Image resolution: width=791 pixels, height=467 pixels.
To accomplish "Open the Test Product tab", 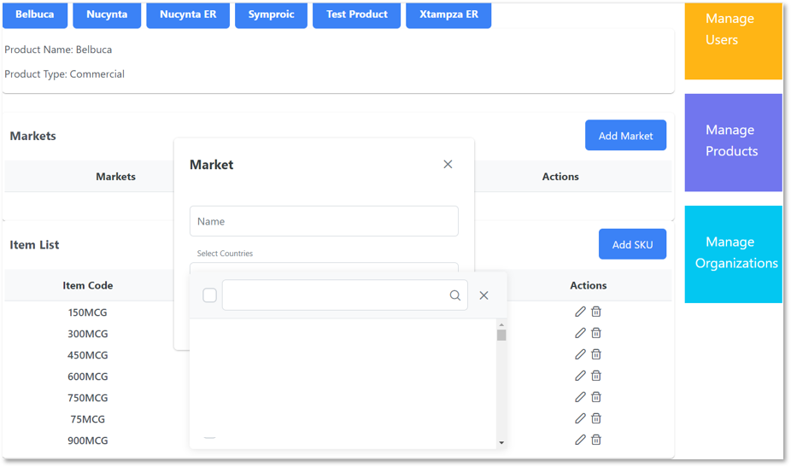I will pos(357,15).
